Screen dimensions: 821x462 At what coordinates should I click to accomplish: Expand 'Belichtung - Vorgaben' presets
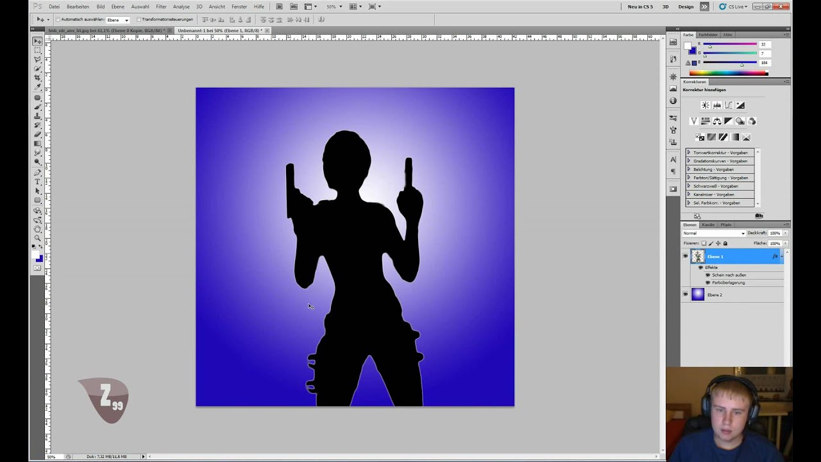click(x=689, y=169)
